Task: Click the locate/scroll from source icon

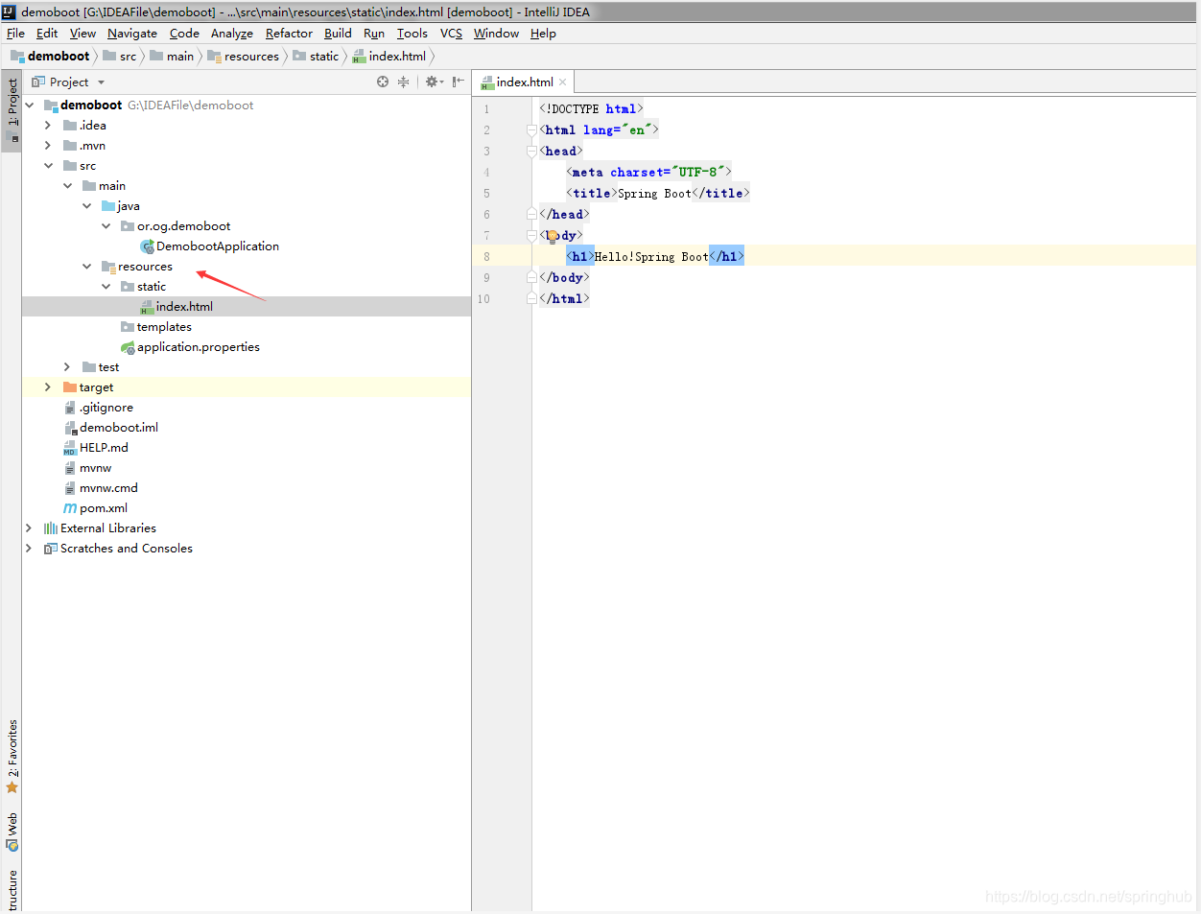Action: 383,82
